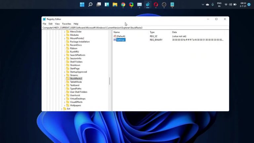
Task: Select the Shutdown key
Action: (75, 65)
